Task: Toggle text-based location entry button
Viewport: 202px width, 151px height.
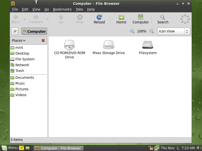Action: click(x=15, y=31)
